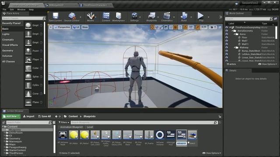Select the Geometry category in Place Actors

[x=8, y=51]
